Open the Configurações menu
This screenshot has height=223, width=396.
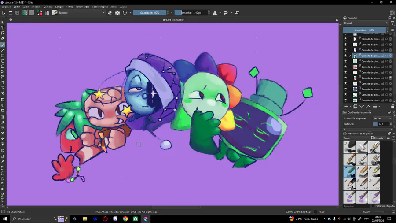point(100,7)
